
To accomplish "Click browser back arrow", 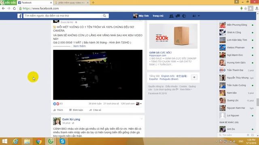I will point(3,8).
